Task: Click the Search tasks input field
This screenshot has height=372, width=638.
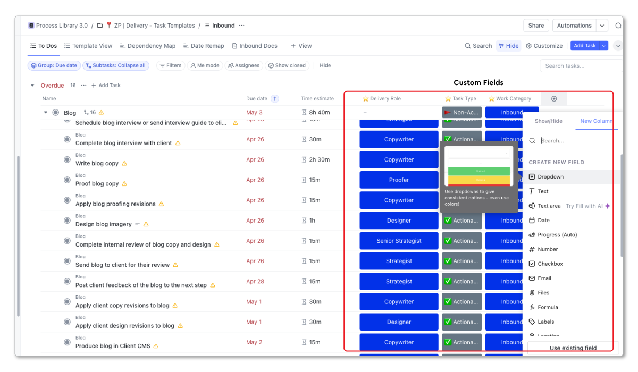Action: (581, 65)
